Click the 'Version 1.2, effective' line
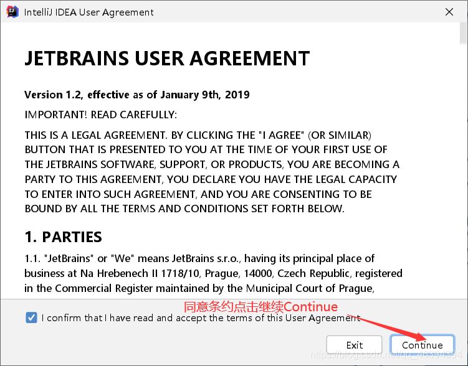This screenshot has height=366, width=468. pos(137,95)
